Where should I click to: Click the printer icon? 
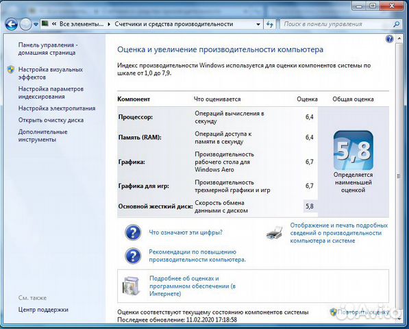pyautogui.click(x=275, y=233)
